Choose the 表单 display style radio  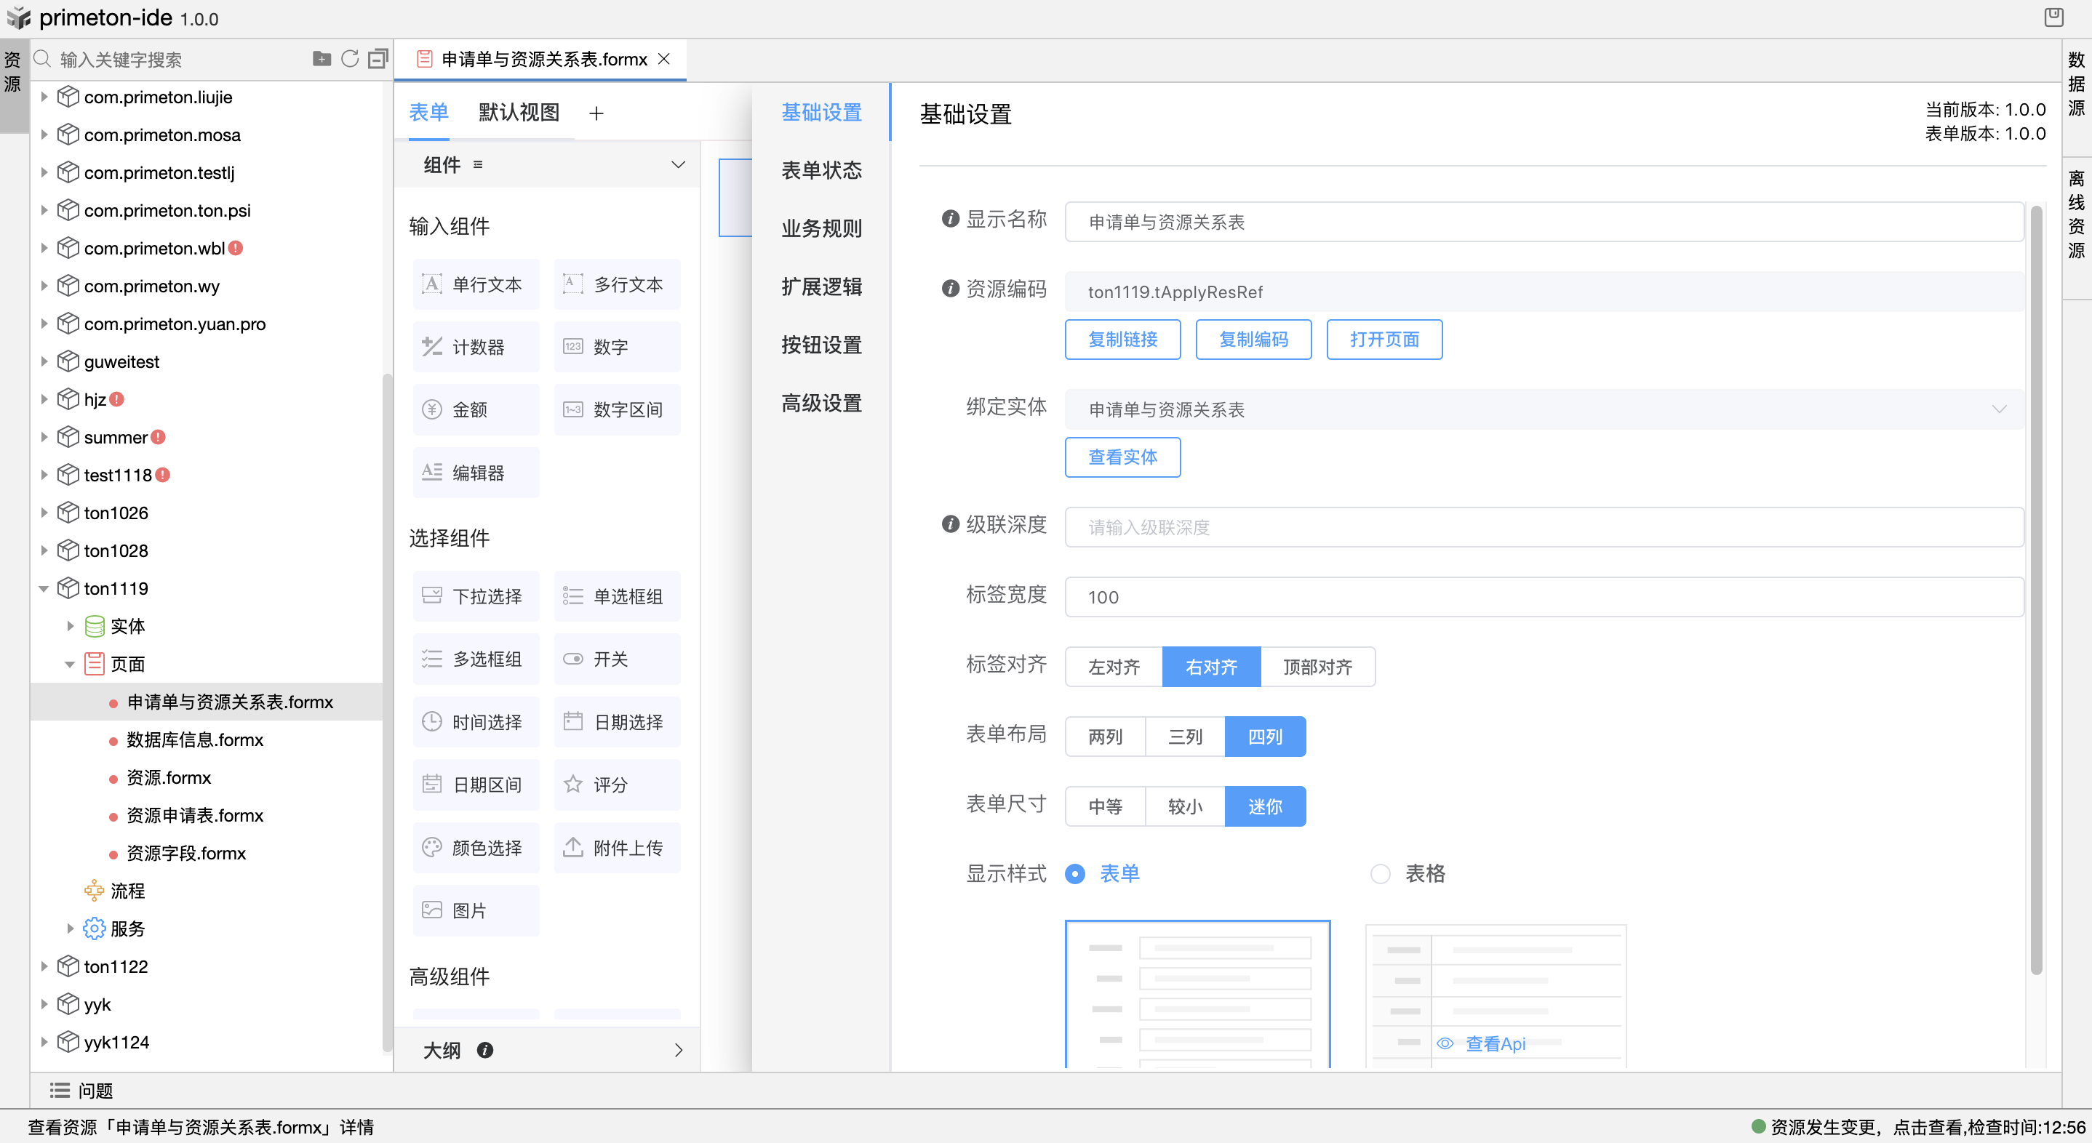[1074, 873]
